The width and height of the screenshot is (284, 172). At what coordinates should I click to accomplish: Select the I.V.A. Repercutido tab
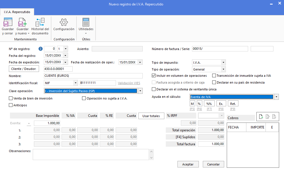pos(17,12)
